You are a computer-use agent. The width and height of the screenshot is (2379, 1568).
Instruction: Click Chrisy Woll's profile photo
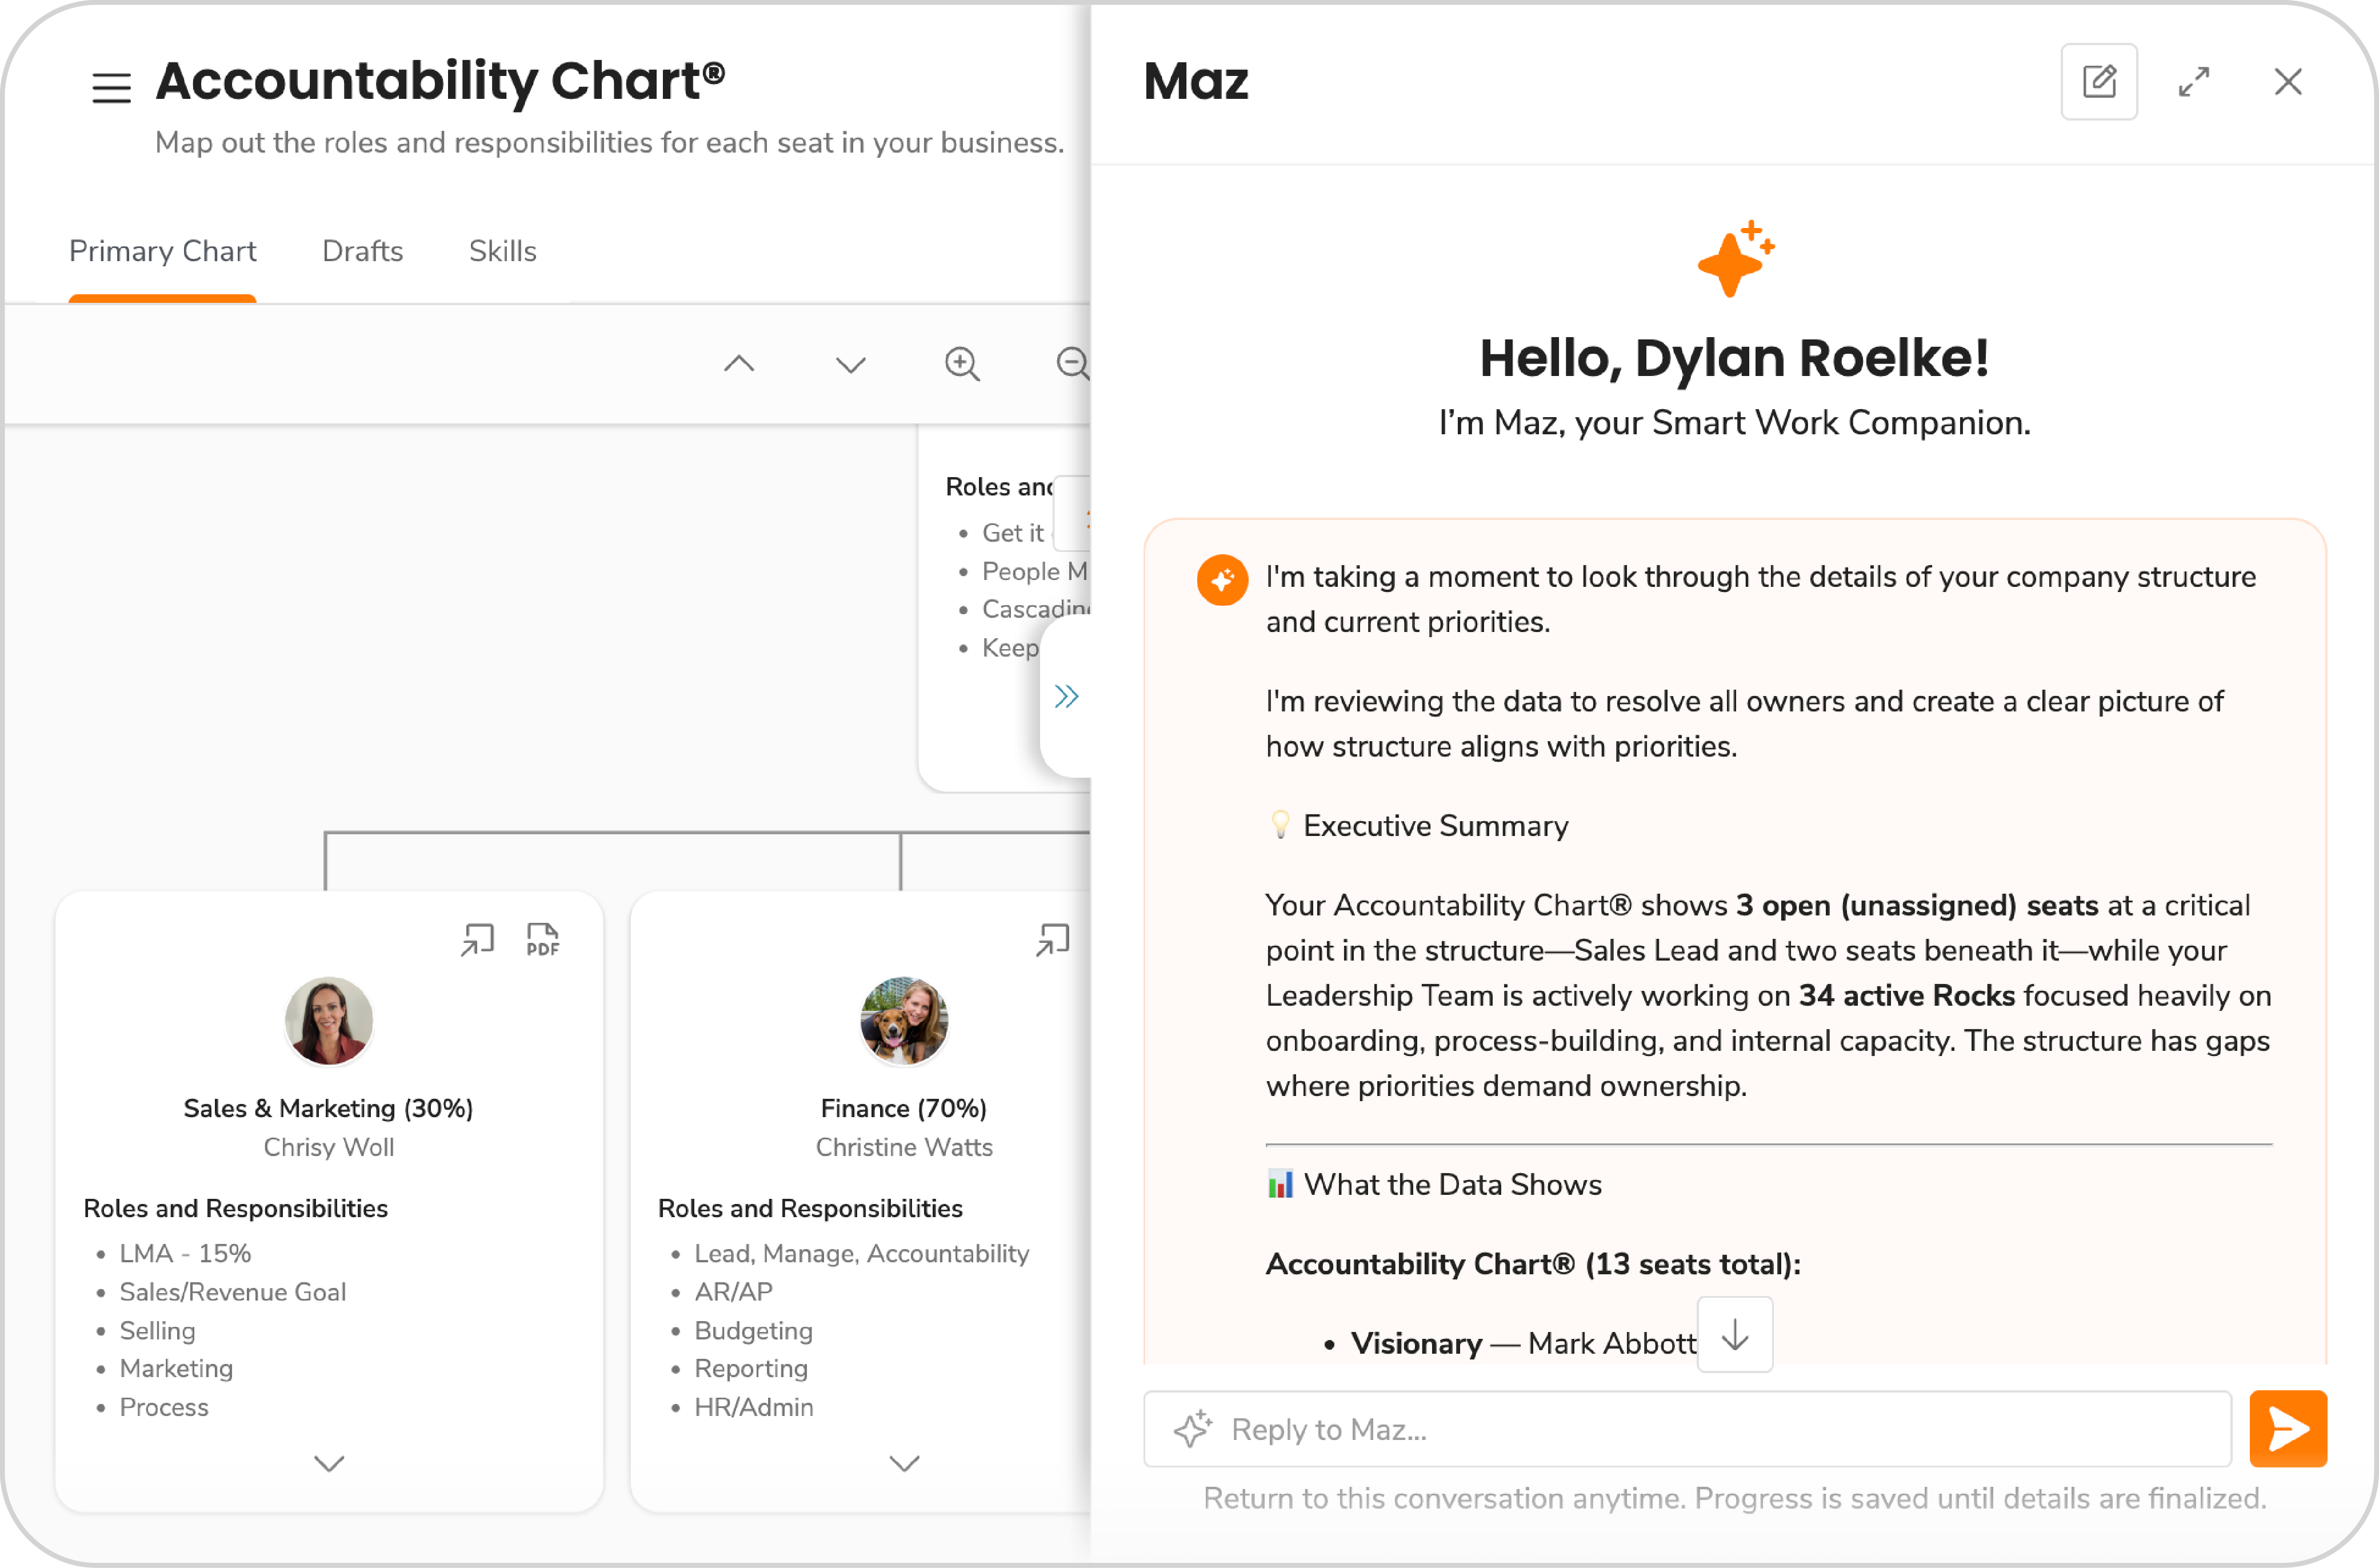coord(329,1021)
